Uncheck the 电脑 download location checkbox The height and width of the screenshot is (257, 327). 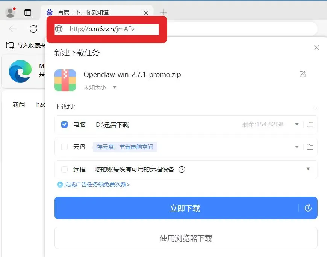point(64,125)
